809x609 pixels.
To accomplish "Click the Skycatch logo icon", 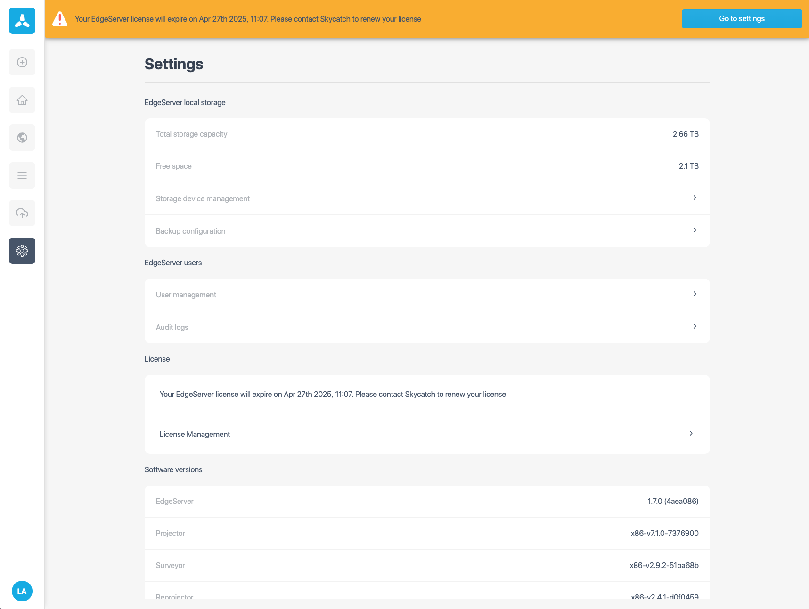I will pyautogui.click(x=22, y=21).
